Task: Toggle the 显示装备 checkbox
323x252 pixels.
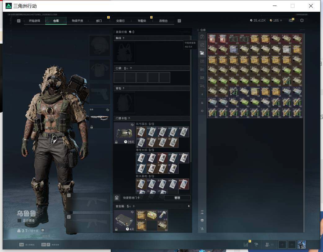Action: coord(19,220)
